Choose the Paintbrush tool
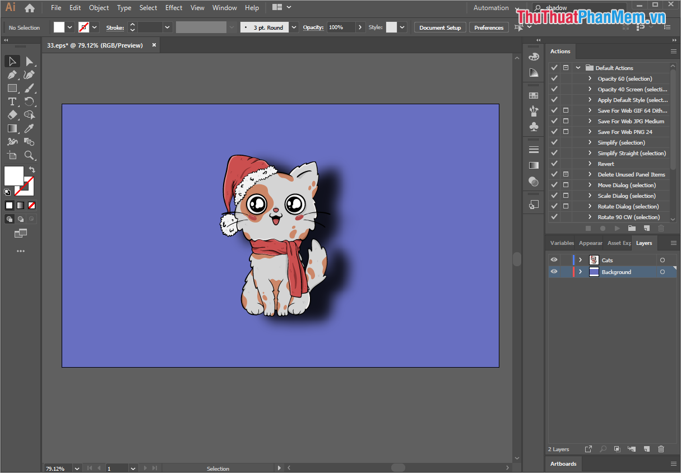Screen dimensions: 681x473 [x=29, y=88]
